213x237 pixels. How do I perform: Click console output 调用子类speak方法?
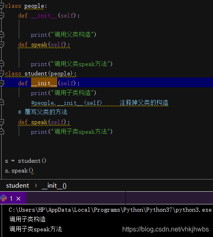36,229
